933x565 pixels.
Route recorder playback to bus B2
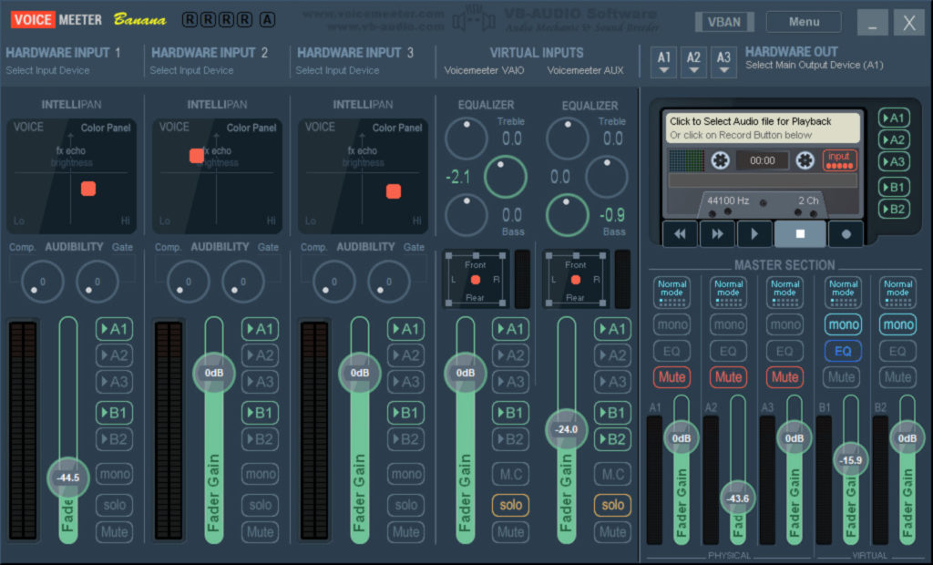pyautogui.click(x=893, y=209)
